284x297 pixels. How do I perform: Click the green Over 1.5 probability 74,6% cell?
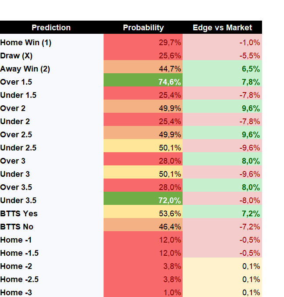(143, 82)
